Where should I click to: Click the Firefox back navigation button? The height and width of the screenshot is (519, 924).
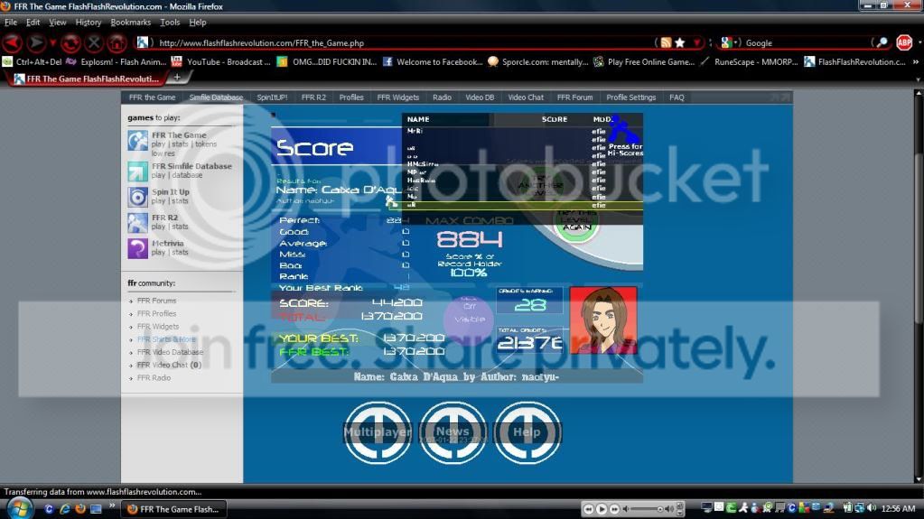pos(13,42)
